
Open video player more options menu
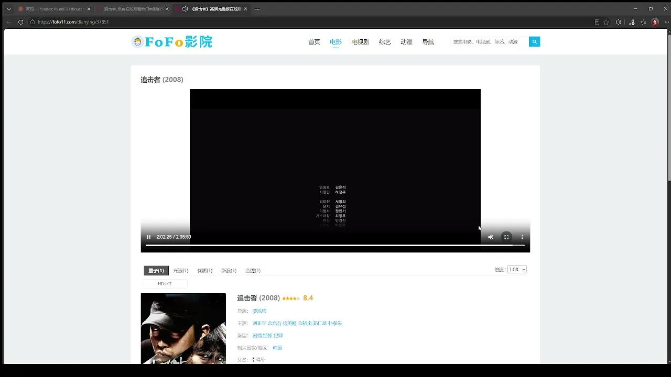(x=522, y=237)
